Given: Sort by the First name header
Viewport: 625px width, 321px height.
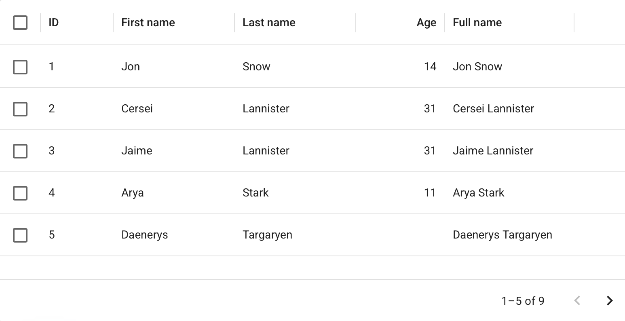Looking at the screenshot, I should 148,23.
